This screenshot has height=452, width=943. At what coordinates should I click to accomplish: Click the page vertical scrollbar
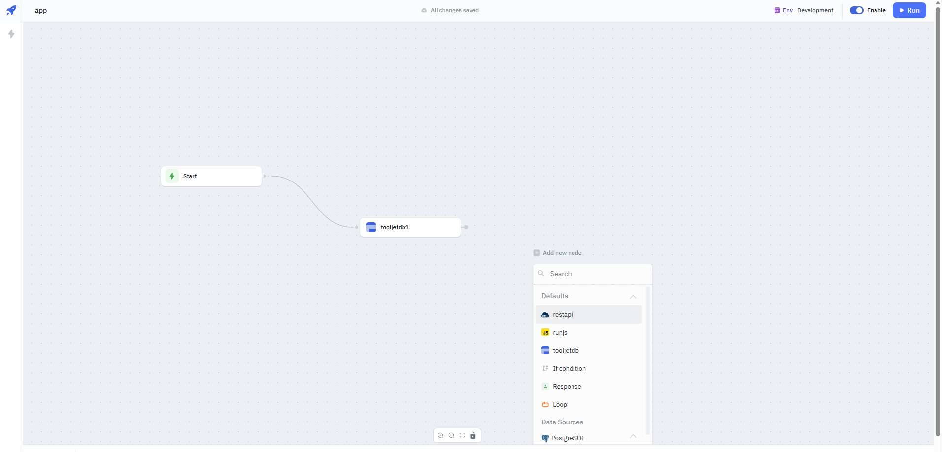coord(938,221)
